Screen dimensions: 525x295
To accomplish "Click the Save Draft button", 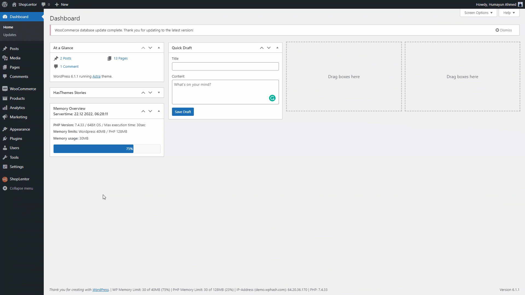I will pos(183,112).
